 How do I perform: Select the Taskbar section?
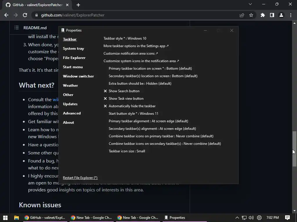70,39
